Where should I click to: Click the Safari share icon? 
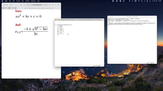coord(53,5)
